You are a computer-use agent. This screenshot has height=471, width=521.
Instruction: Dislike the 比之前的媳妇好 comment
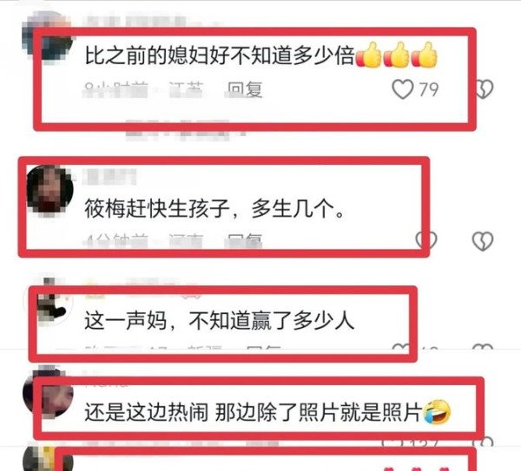coord(485,89)
